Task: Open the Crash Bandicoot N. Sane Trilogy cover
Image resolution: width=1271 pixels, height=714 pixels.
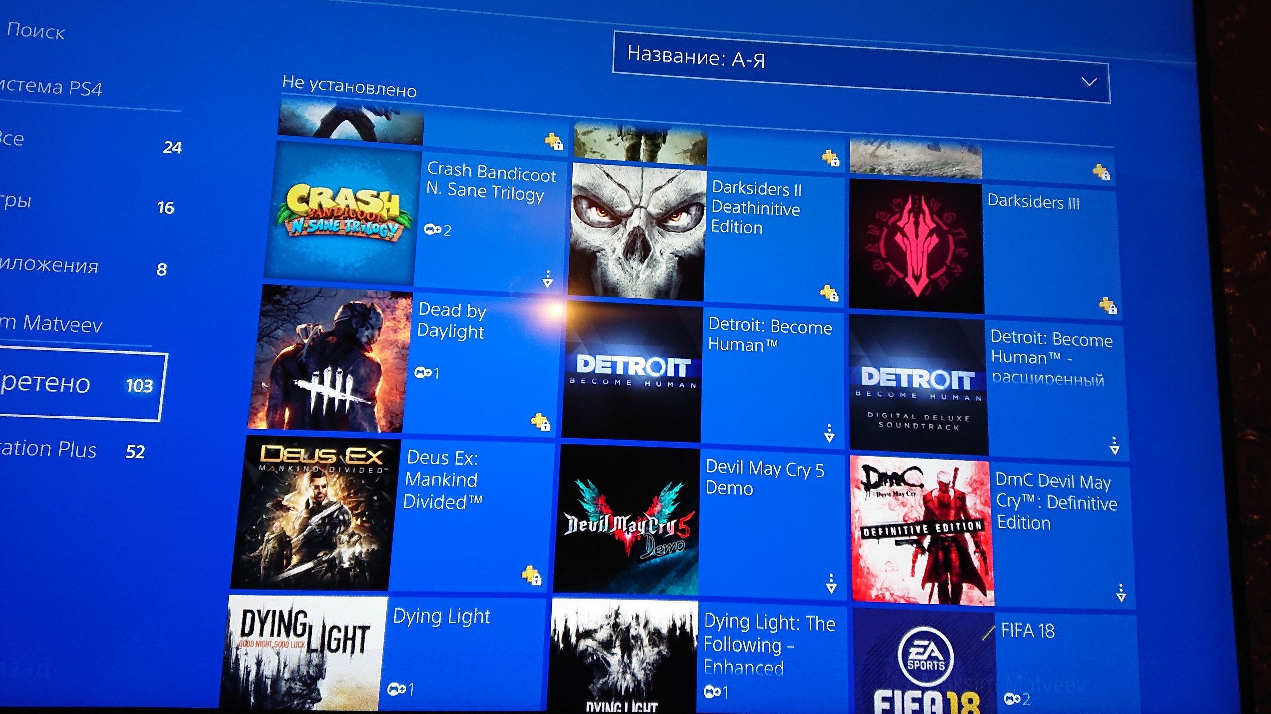Action: [x=343, y=214]
